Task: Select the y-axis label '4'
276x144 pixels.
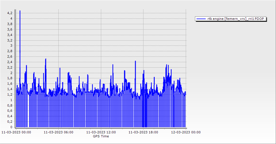Action: pyautogui.click(x=11, y=18)
